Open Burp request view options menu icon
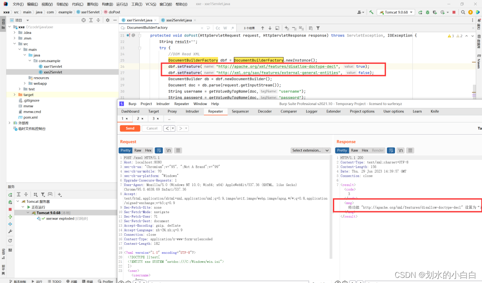The height and width of the screenshot is (283, 482). [178, 151]
